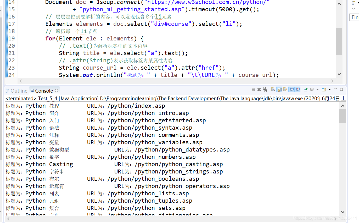Click 'course_url' variable on line 23

pos(100,68)
